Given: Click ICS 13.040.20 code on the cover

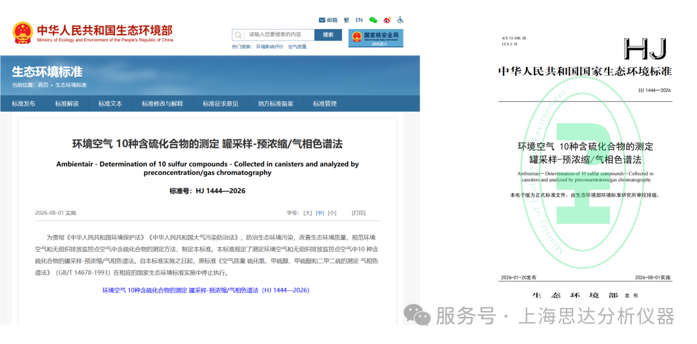Looking at the screenshot, I should click(514, 38).
